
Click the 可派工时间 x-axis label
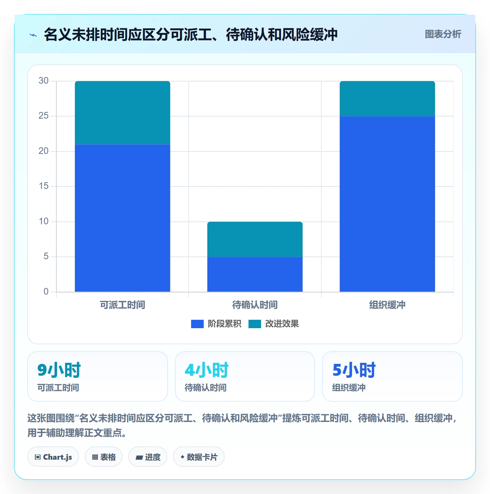122,305
